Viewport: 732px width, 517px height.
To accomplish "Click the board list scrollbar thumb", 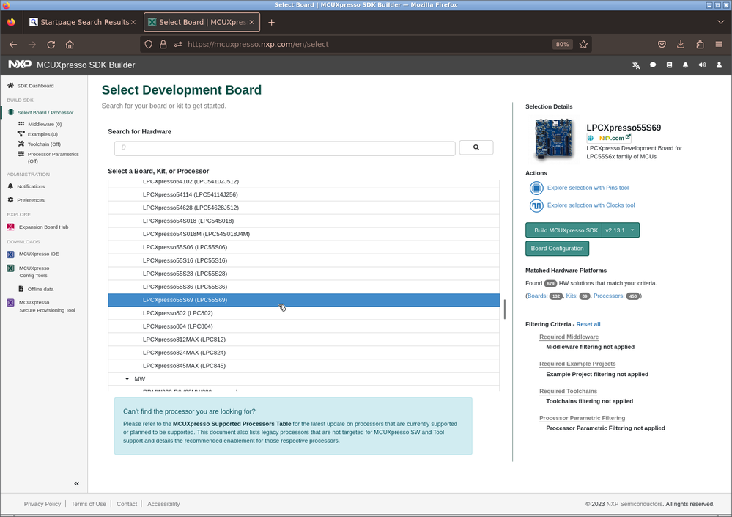I will 505,309.
